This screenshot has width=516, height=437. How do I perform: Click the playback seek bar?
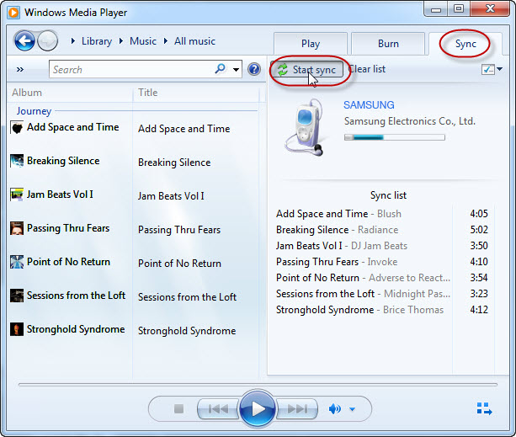(x=258, y=384)
